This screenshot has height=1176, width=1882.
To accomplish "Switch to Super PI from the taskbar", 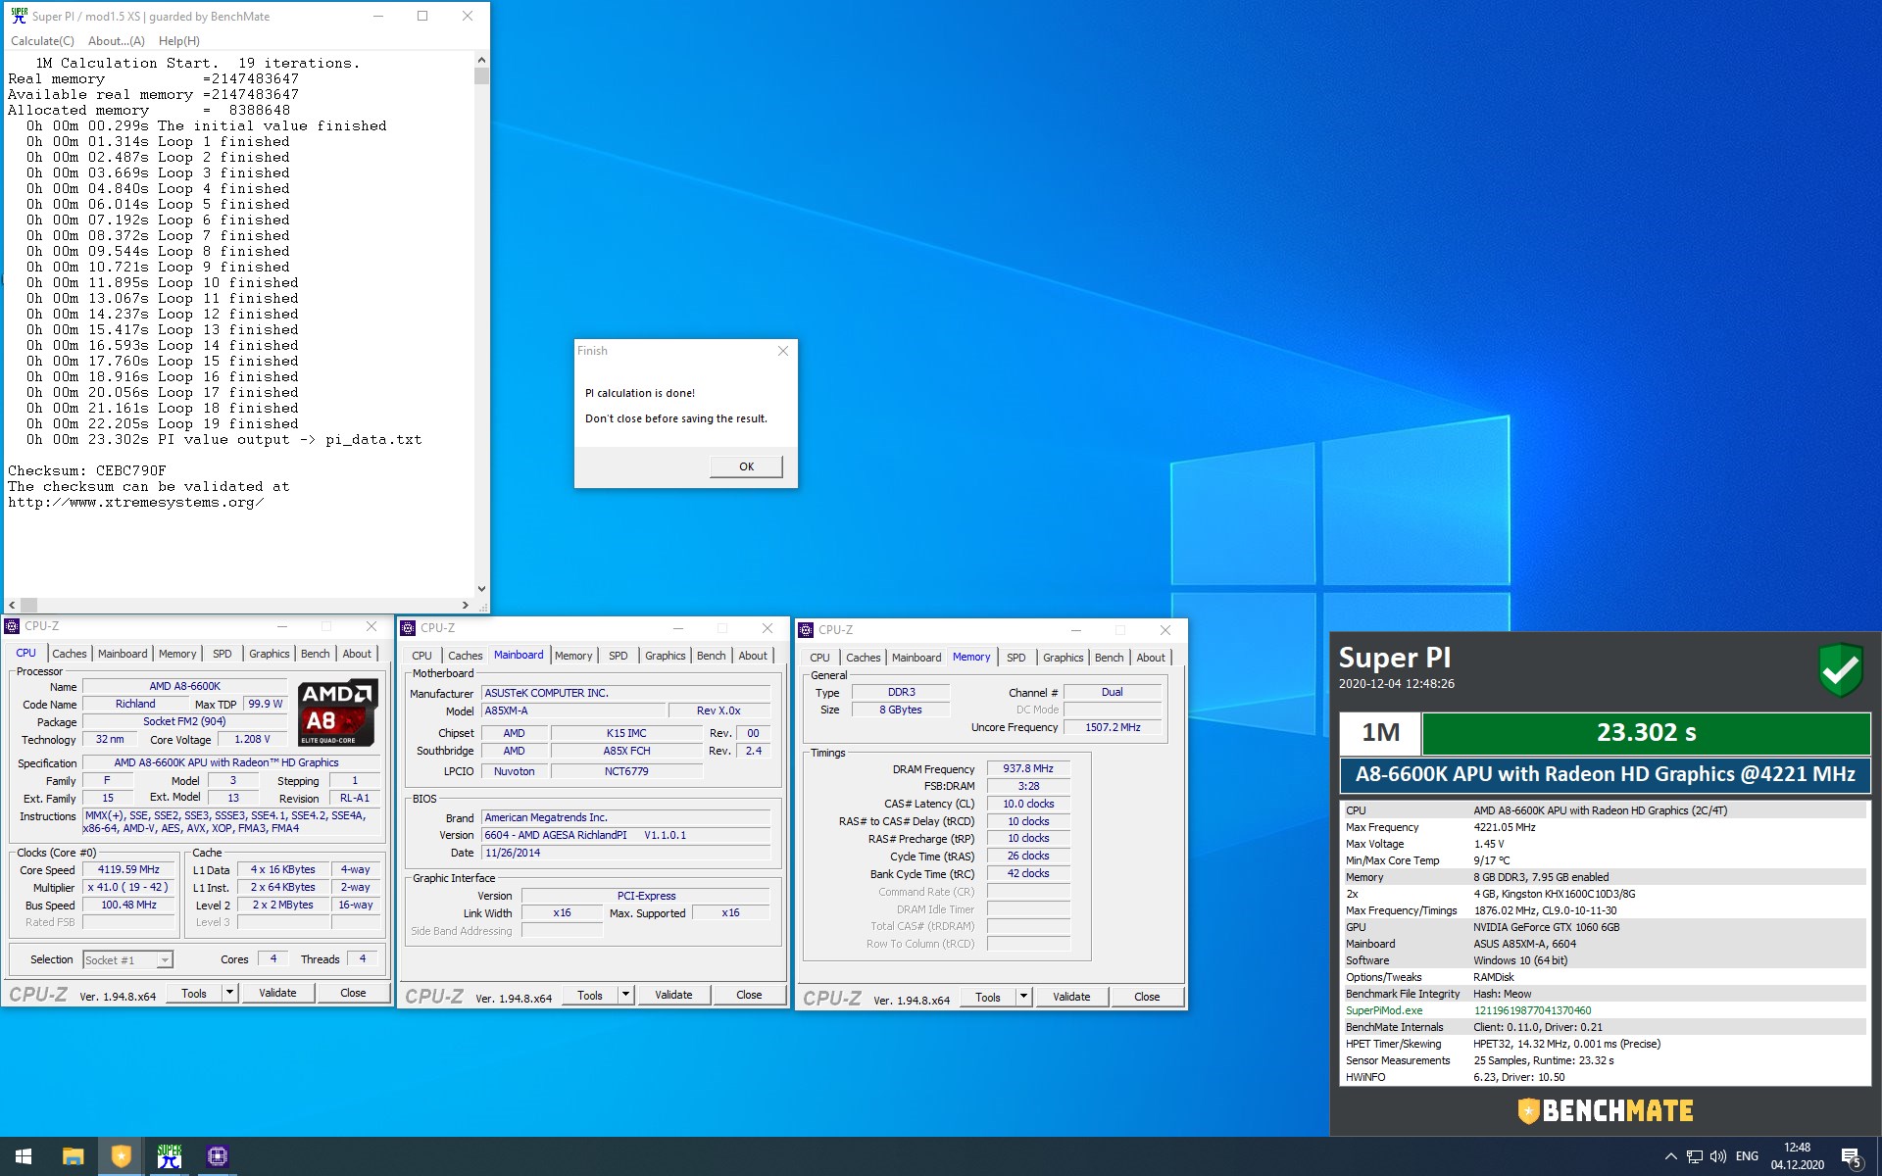I will (x=169, y=1156).
